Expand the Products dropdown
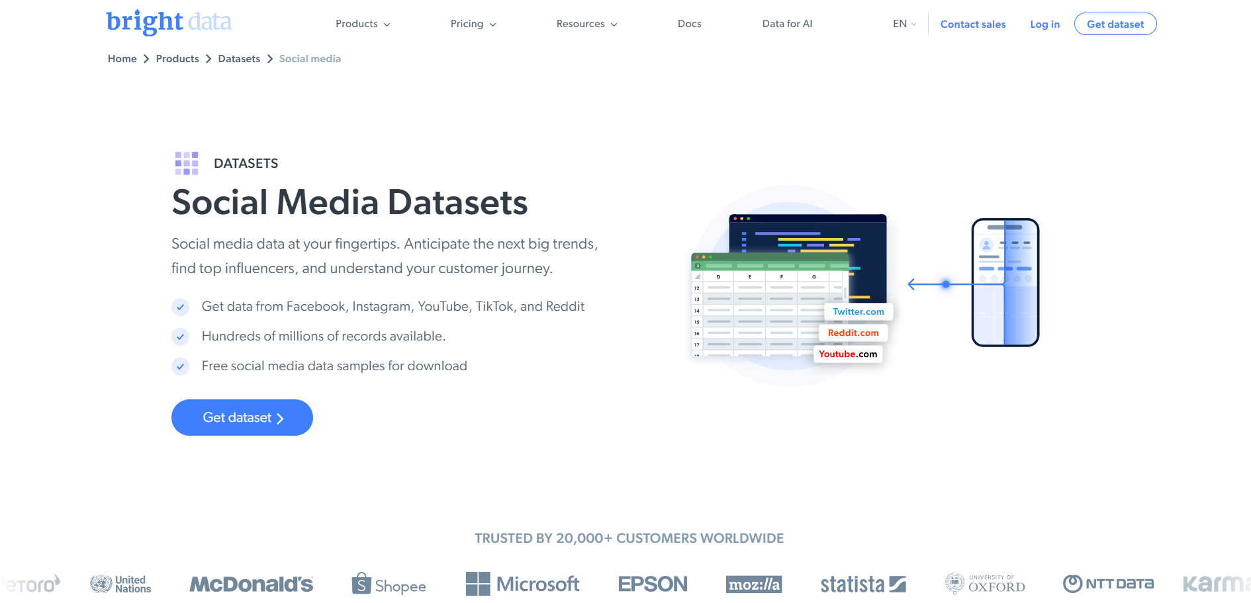This screenshot has height=603, width=1251. (362, 23)
